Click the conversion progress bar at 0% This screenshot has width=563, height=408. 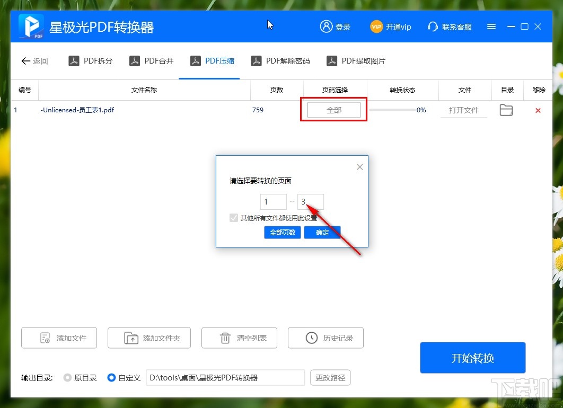click(x=392, y=110)
